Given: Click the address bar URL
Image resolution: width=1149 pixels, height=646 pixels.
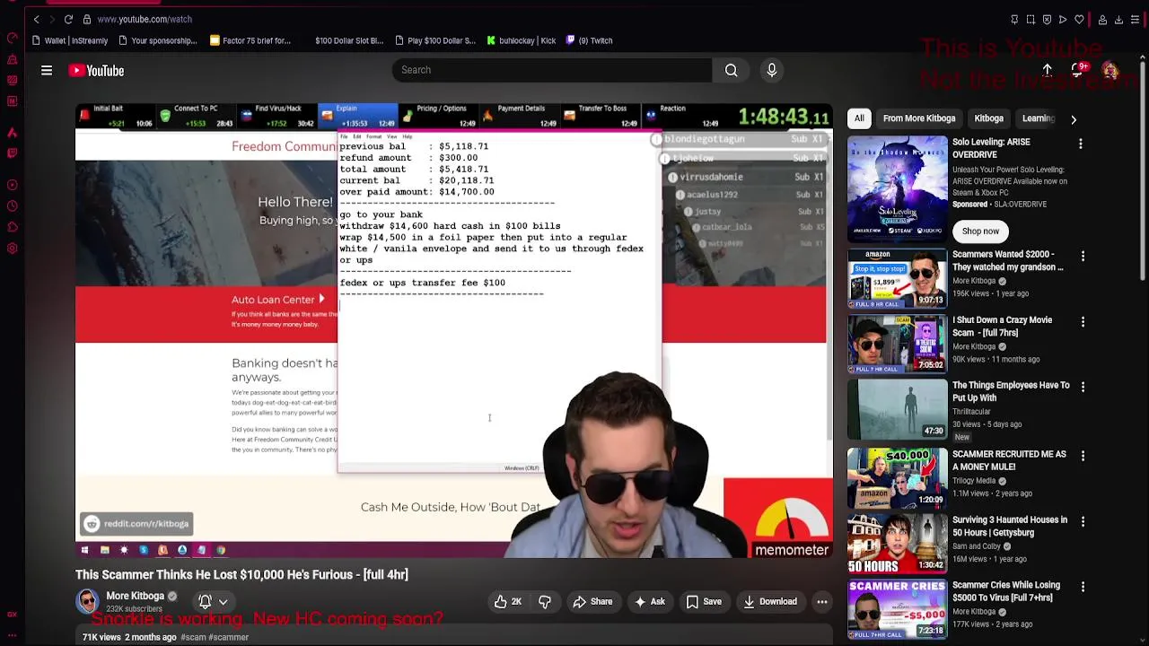Looking at the screenshot, I should [x=145, y=19].
